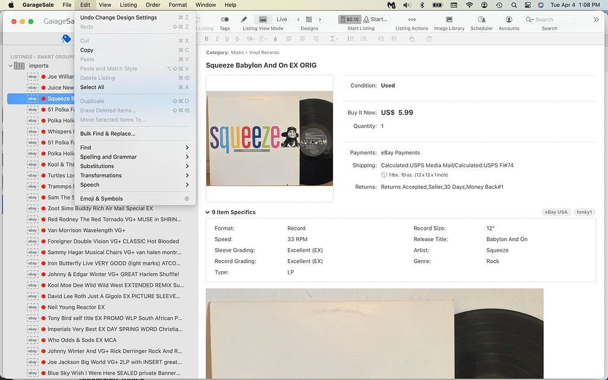Image resolution: width=608 pixels, height=380 pixels.
Task: Collapse the imports group in the sidebar
Action: [x=11, y=65]
